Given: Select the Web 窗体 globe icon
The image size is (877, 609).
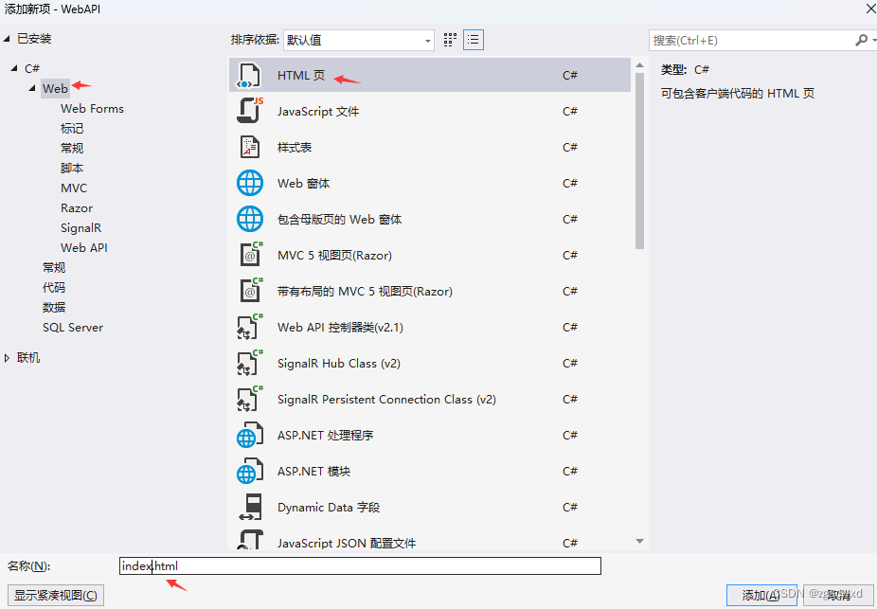Looking at the screenshot, I should [x=249, y=183].
